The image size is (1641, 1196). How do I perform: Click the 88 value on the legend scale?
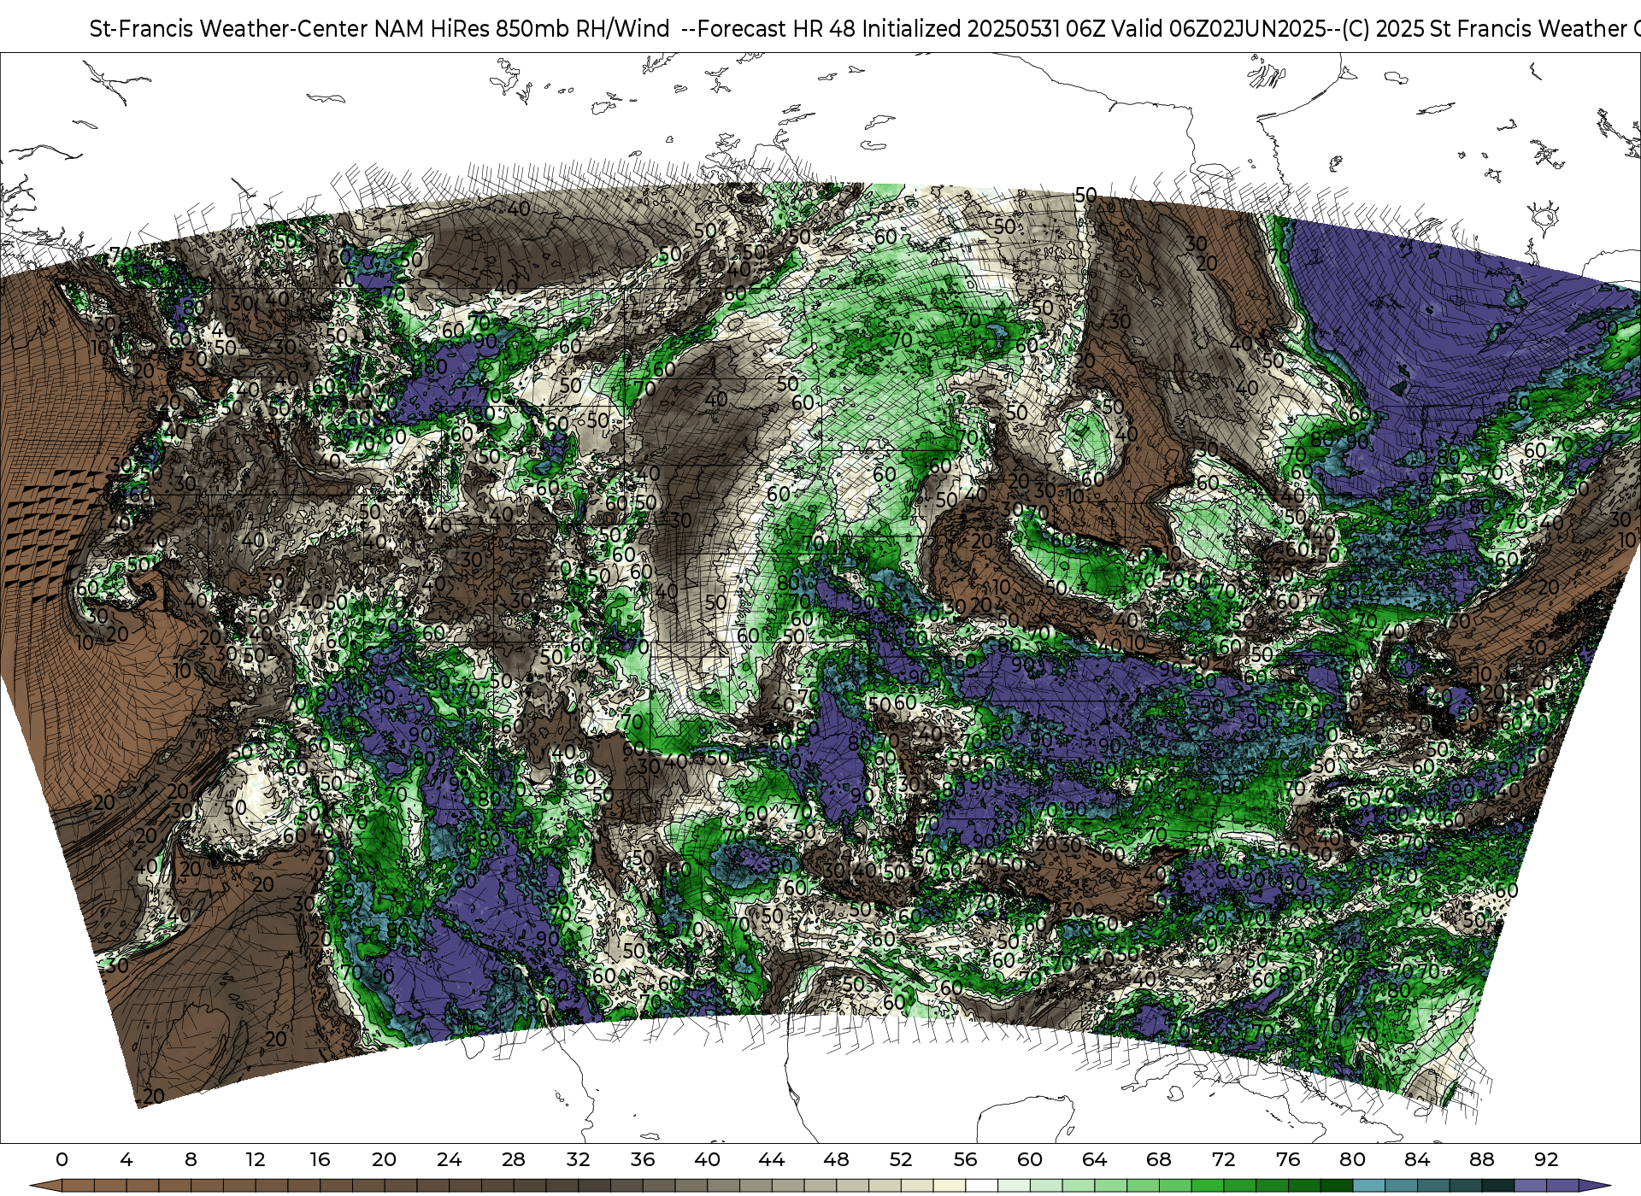tap(1481, 1160)
